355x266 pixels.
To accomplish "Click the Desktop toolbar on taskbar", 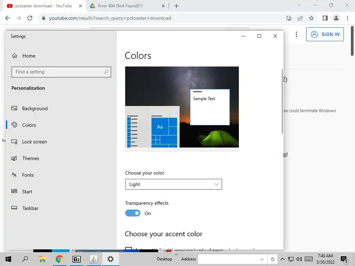I will (x=164, y=259).
